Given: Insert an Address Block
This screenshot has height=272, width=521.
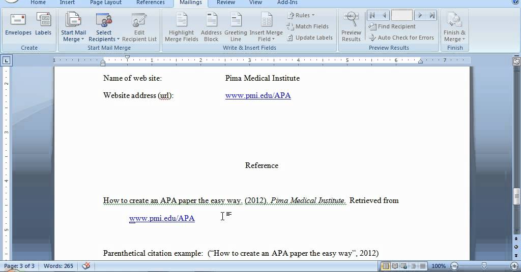Looking at the screenshot, I should (x=211, y=27).
